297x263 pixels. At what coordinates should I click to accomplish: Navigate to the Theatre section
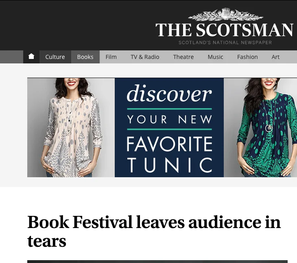click(x=183, y=57)
